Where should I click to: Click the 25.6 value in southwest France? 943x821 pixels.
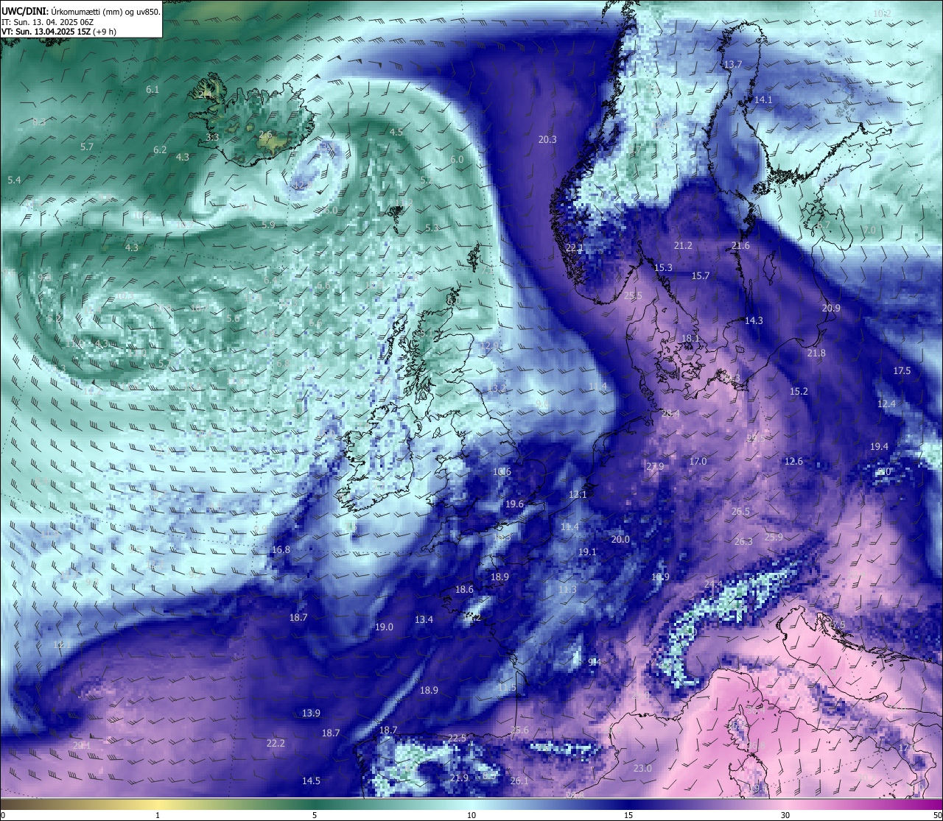pos(519,730)
